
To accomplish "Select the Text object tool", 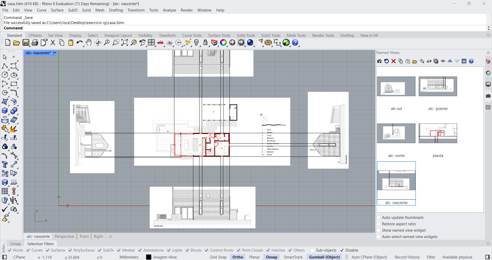I will click(5, 165).
